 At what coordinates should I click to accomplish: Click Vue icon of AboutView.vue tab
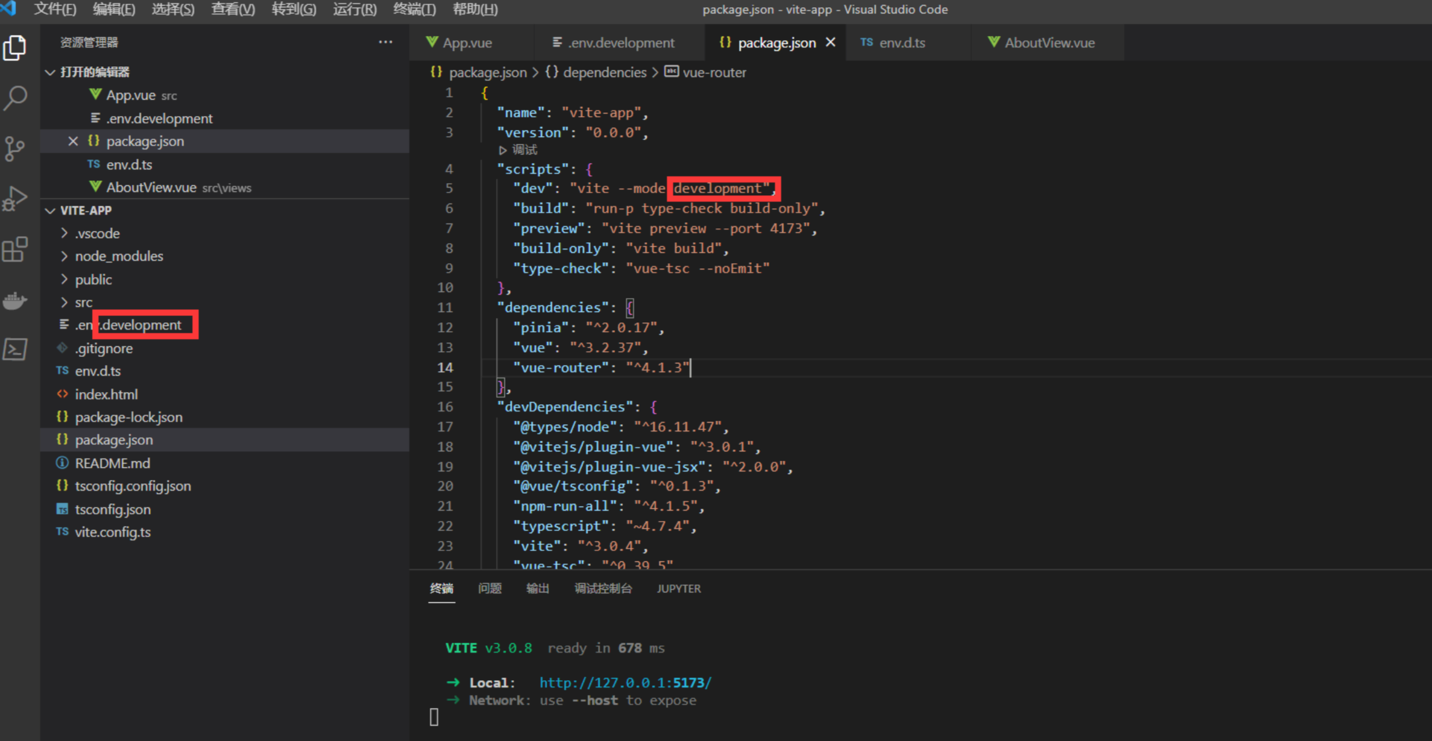coord(994,42)
